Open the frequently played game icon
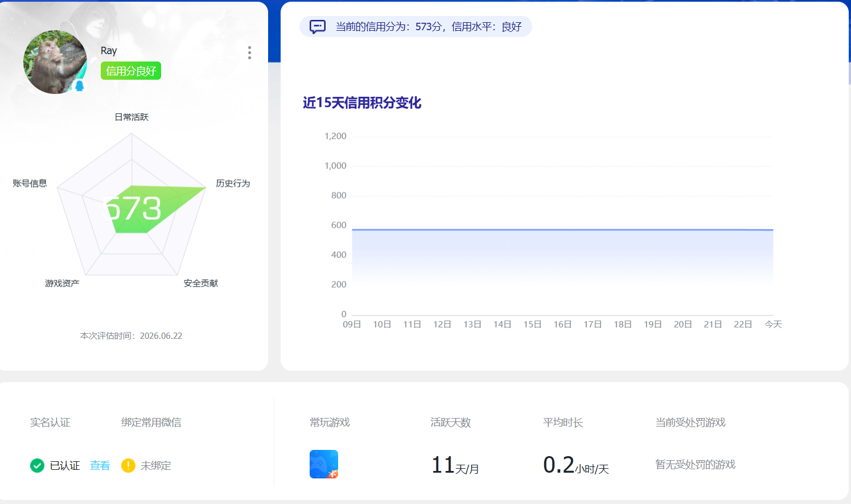851x504 pixels. point(324,464)
